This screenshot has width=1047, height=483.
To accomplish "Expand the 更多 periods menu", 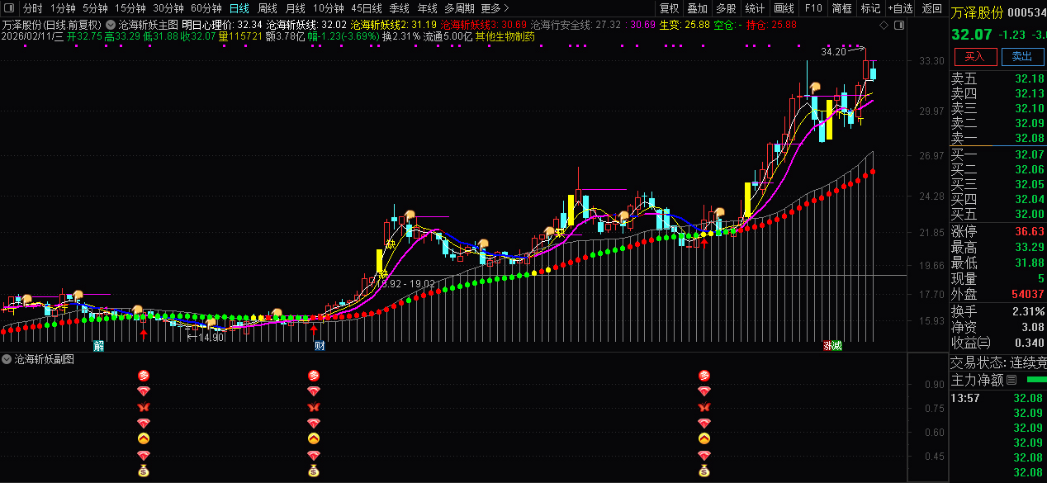I will tap(492, 8).
